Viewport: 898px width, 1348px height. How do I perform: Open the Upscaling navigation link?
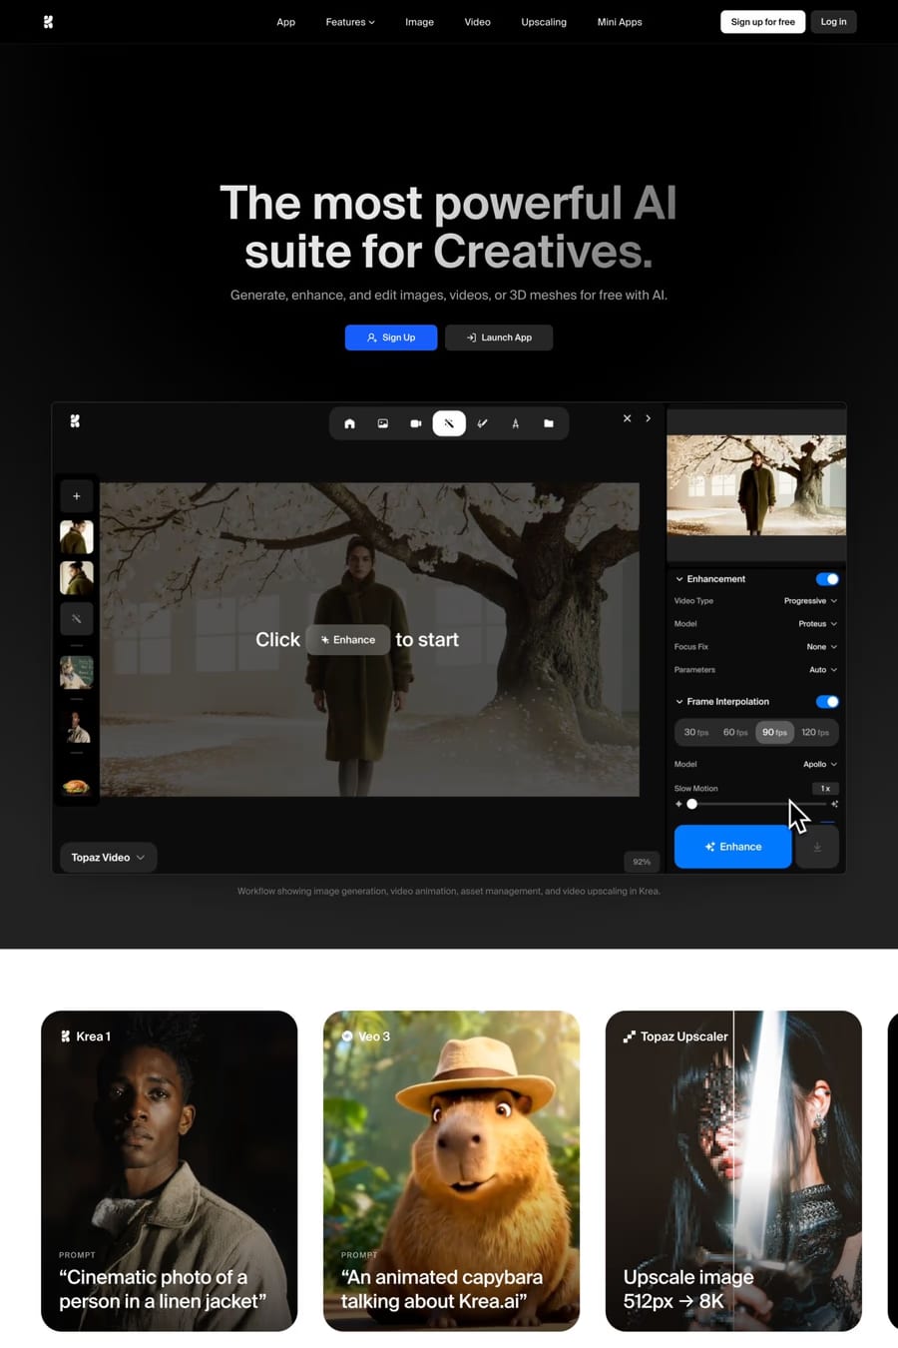point(544,22)
